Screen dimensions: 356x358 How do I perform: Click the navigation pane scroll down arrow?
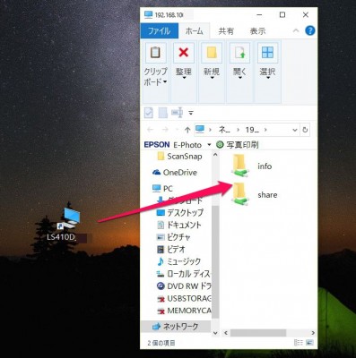pyautogui.click(x=215, y=333)
